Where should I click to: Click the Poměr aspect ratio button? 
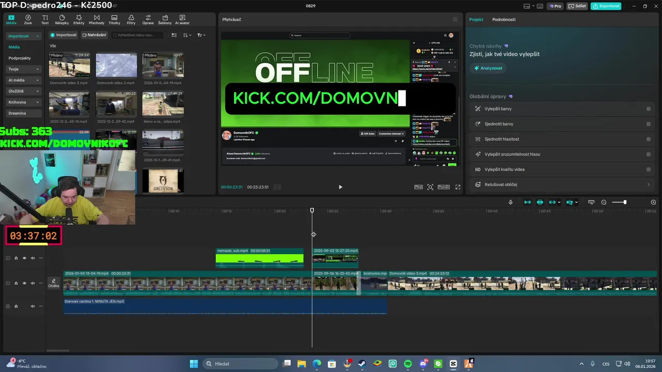click(x=444, y=187)
